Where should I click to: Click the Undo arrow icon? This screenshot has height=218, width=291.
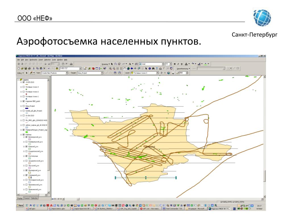(x=49, y=68)
